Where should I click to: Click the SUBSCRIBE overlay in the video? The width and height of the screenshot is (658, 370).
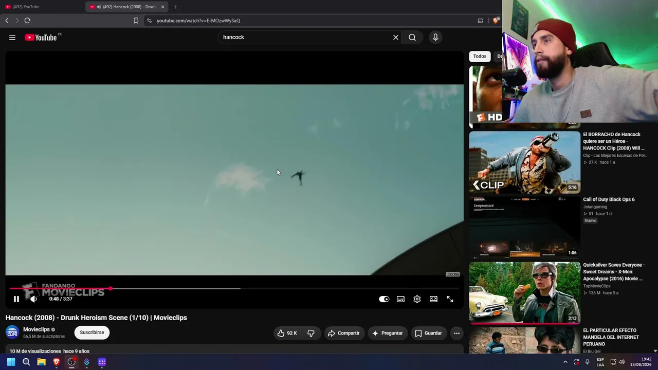coord(452,274)
